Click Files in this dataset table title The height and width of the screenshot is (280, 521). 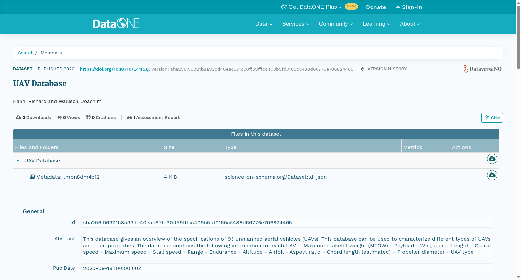tap(256, 134)
